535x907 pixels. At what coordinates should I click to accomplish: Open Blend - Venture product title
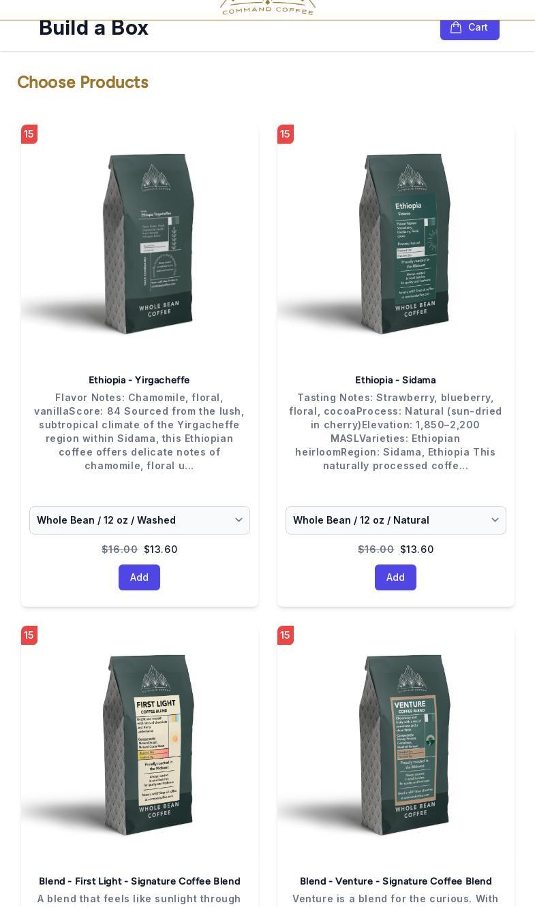(x=396, y=881)
